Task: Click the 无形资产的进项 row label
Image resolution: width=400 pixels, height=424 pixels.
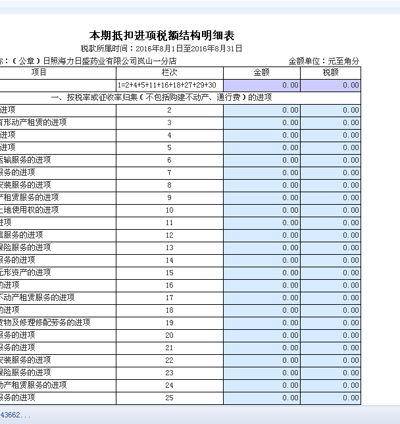Action: point(26,273)
